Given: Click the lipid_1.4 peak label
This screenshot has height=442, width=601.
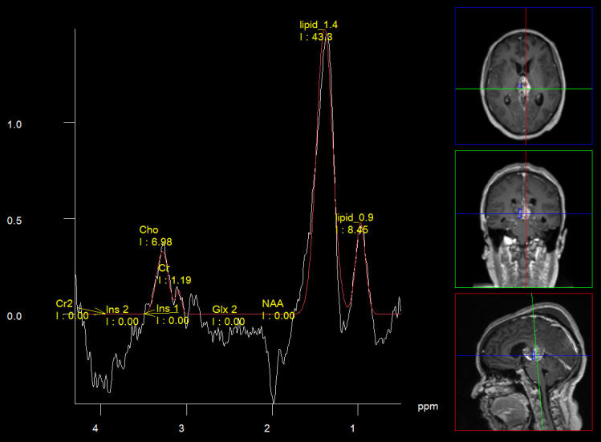Looking at the screenshot, I should tap(319, 26).
